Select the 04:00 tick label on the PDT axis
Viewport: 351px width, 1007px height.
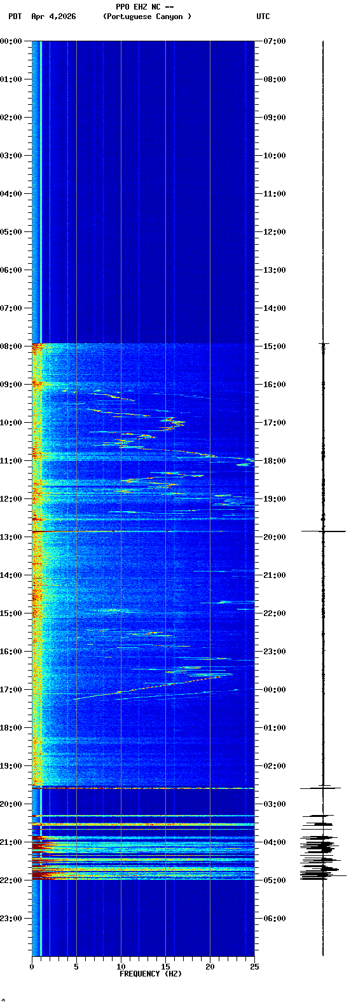tap(11, 194)
